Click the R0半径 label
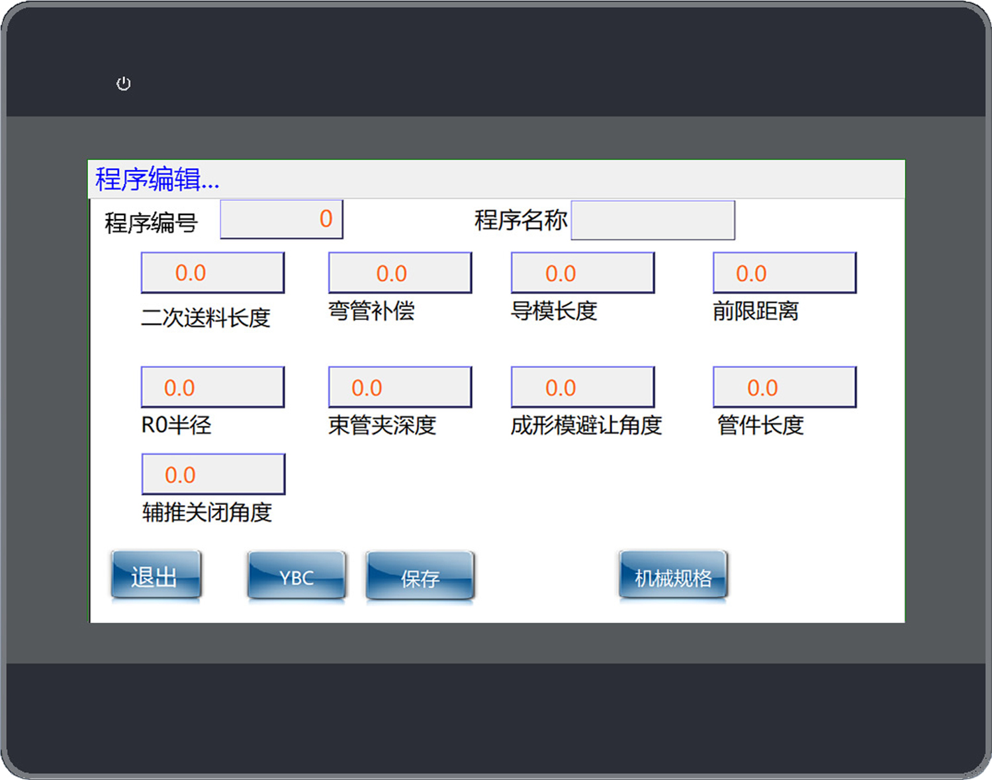Screen dimensions: 992x780 (x=176, y=425)
